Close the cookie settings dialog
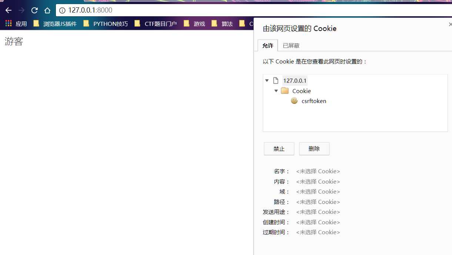 click(x=450, y=24)
